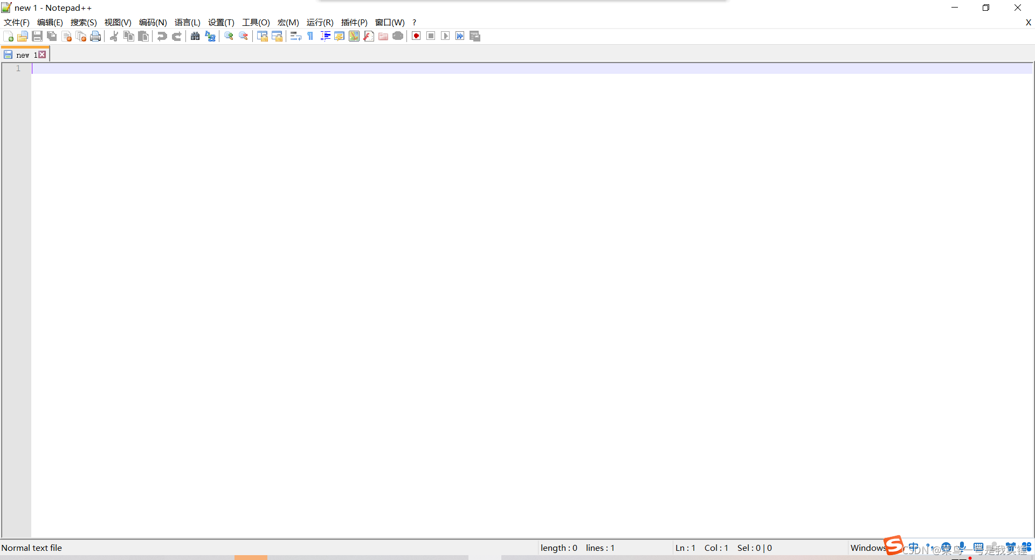Open the 文件(F) menu
The width and height of the screenshot is (1035, 560).
click(17, 22)
